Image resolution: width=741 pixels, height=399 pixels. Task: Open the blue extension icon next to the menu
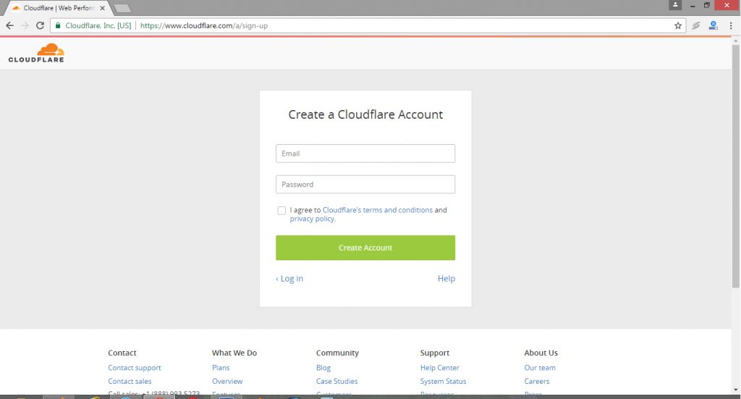(713, 25)
